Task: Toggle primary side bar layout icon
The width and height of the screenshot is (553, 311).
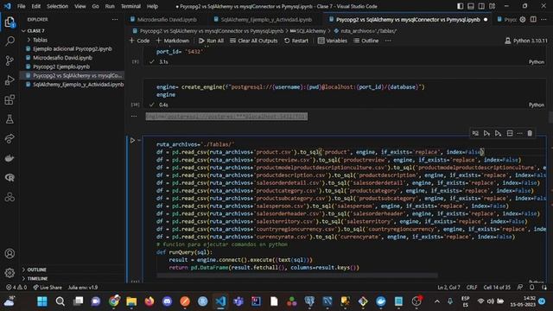Action: coord(461,6)
